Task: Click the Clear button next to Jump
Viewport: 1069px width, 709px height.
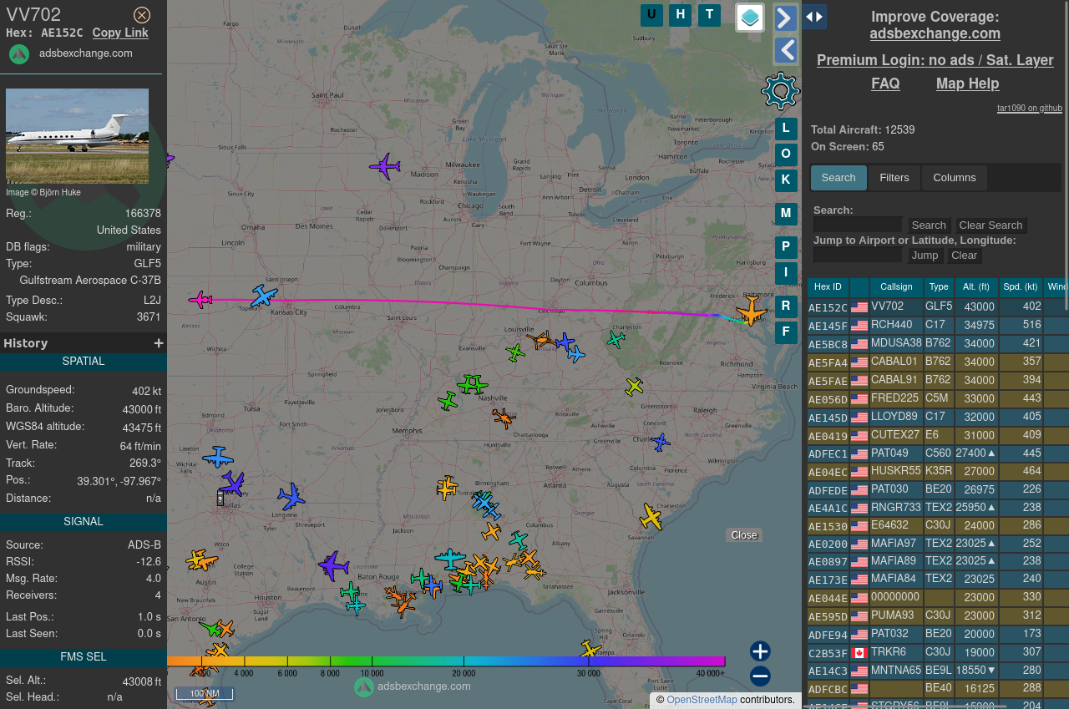Action: 964,256
